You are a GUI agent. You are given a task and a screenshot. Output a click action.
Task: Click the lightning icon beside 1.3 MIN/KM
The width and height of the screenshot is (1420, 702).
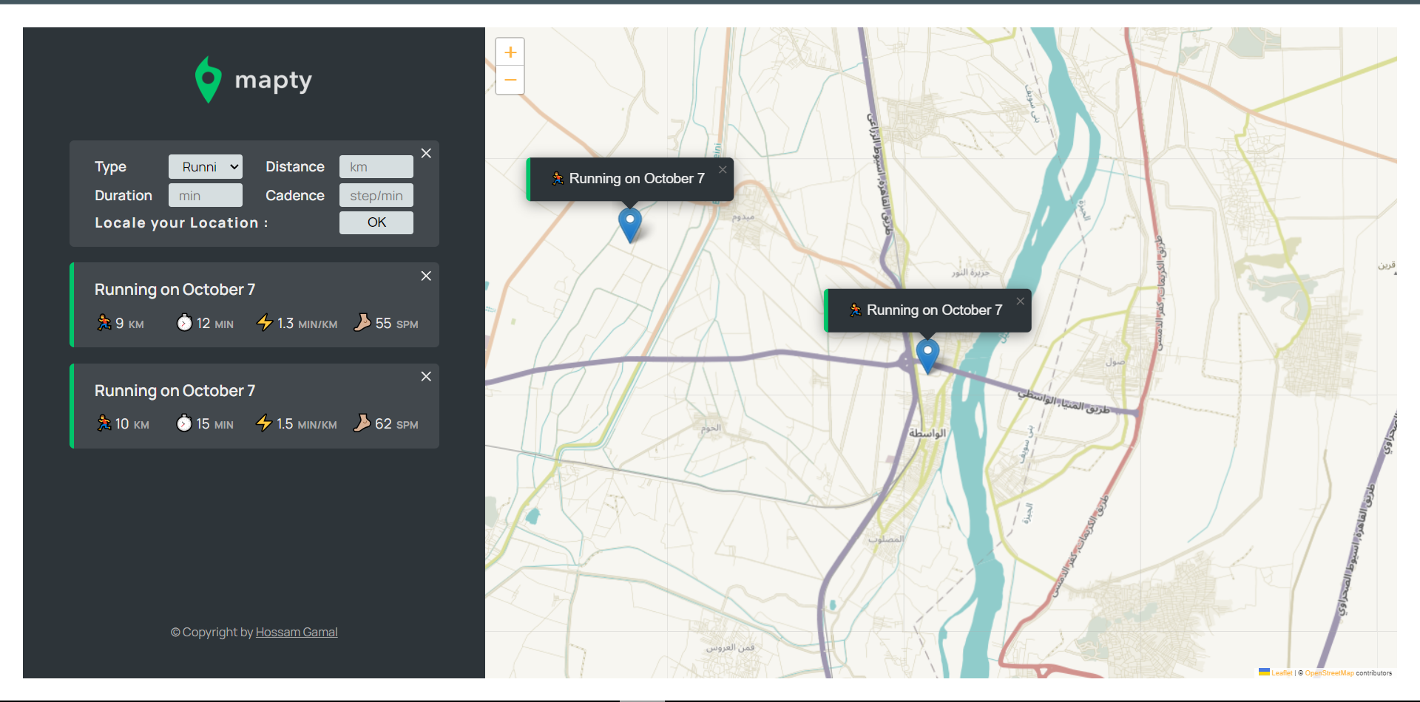click(264, 323)
